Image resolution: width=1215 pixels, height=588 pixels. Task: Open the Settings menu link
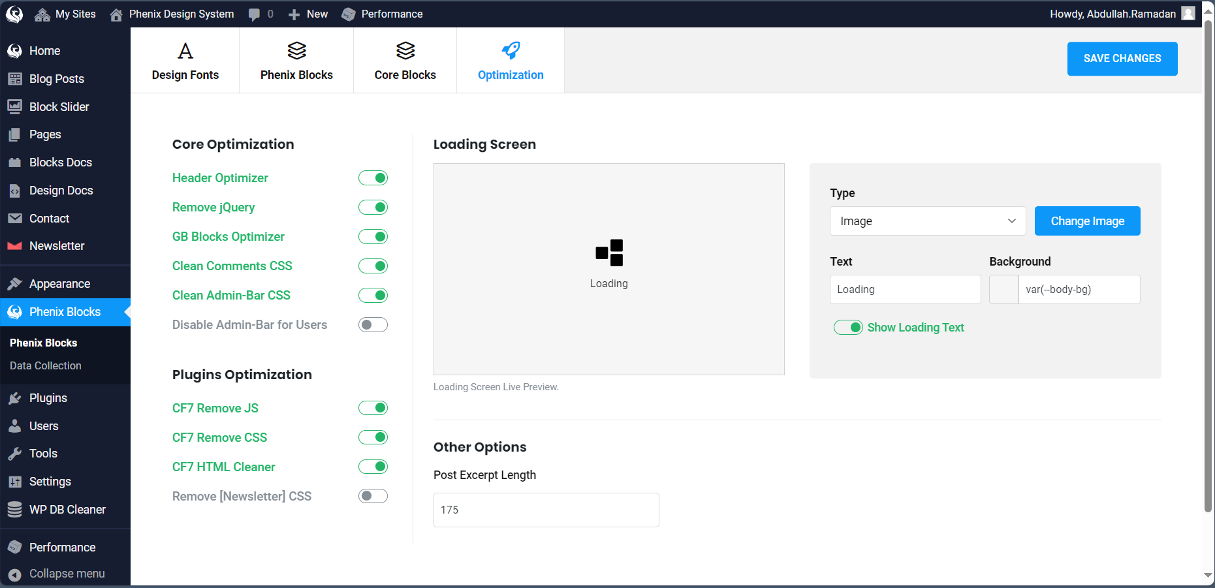click(50, 482)
